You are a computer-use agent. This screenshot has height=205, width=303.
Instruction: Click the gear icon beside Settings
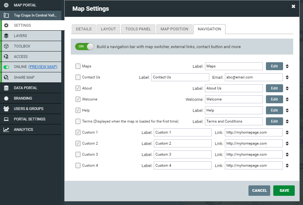pyautogui.click(x=6, y=25)
